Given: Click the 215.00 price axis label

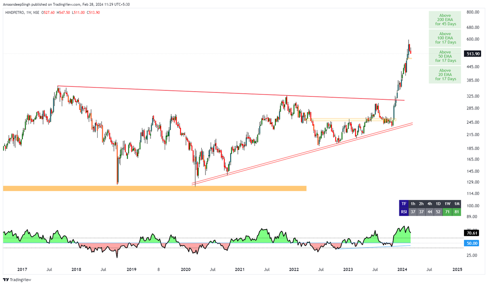Looking at the screenshot, I should (473, 135).
